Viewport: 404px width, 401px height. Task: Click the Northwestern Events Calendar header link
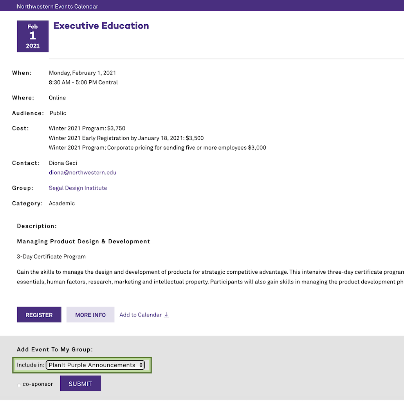[x=58, y=6]
